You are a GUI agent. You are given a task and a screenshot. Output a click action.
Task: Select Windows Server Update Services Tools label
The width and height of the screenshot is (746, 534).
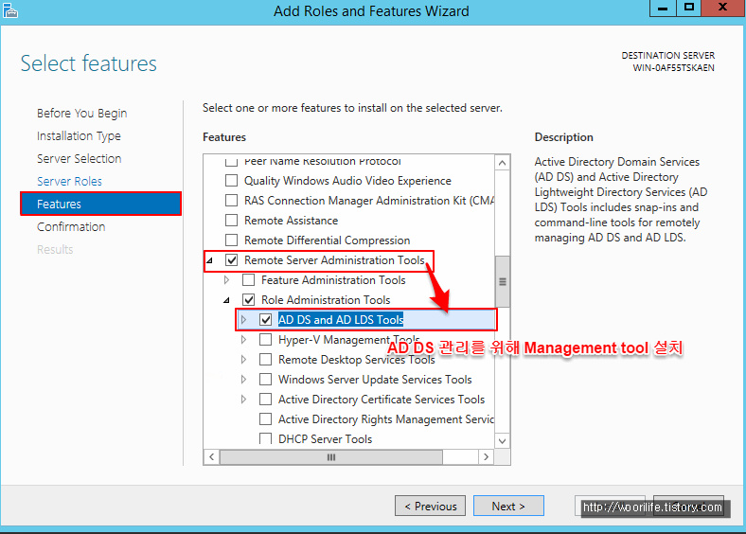click(375, 380)
